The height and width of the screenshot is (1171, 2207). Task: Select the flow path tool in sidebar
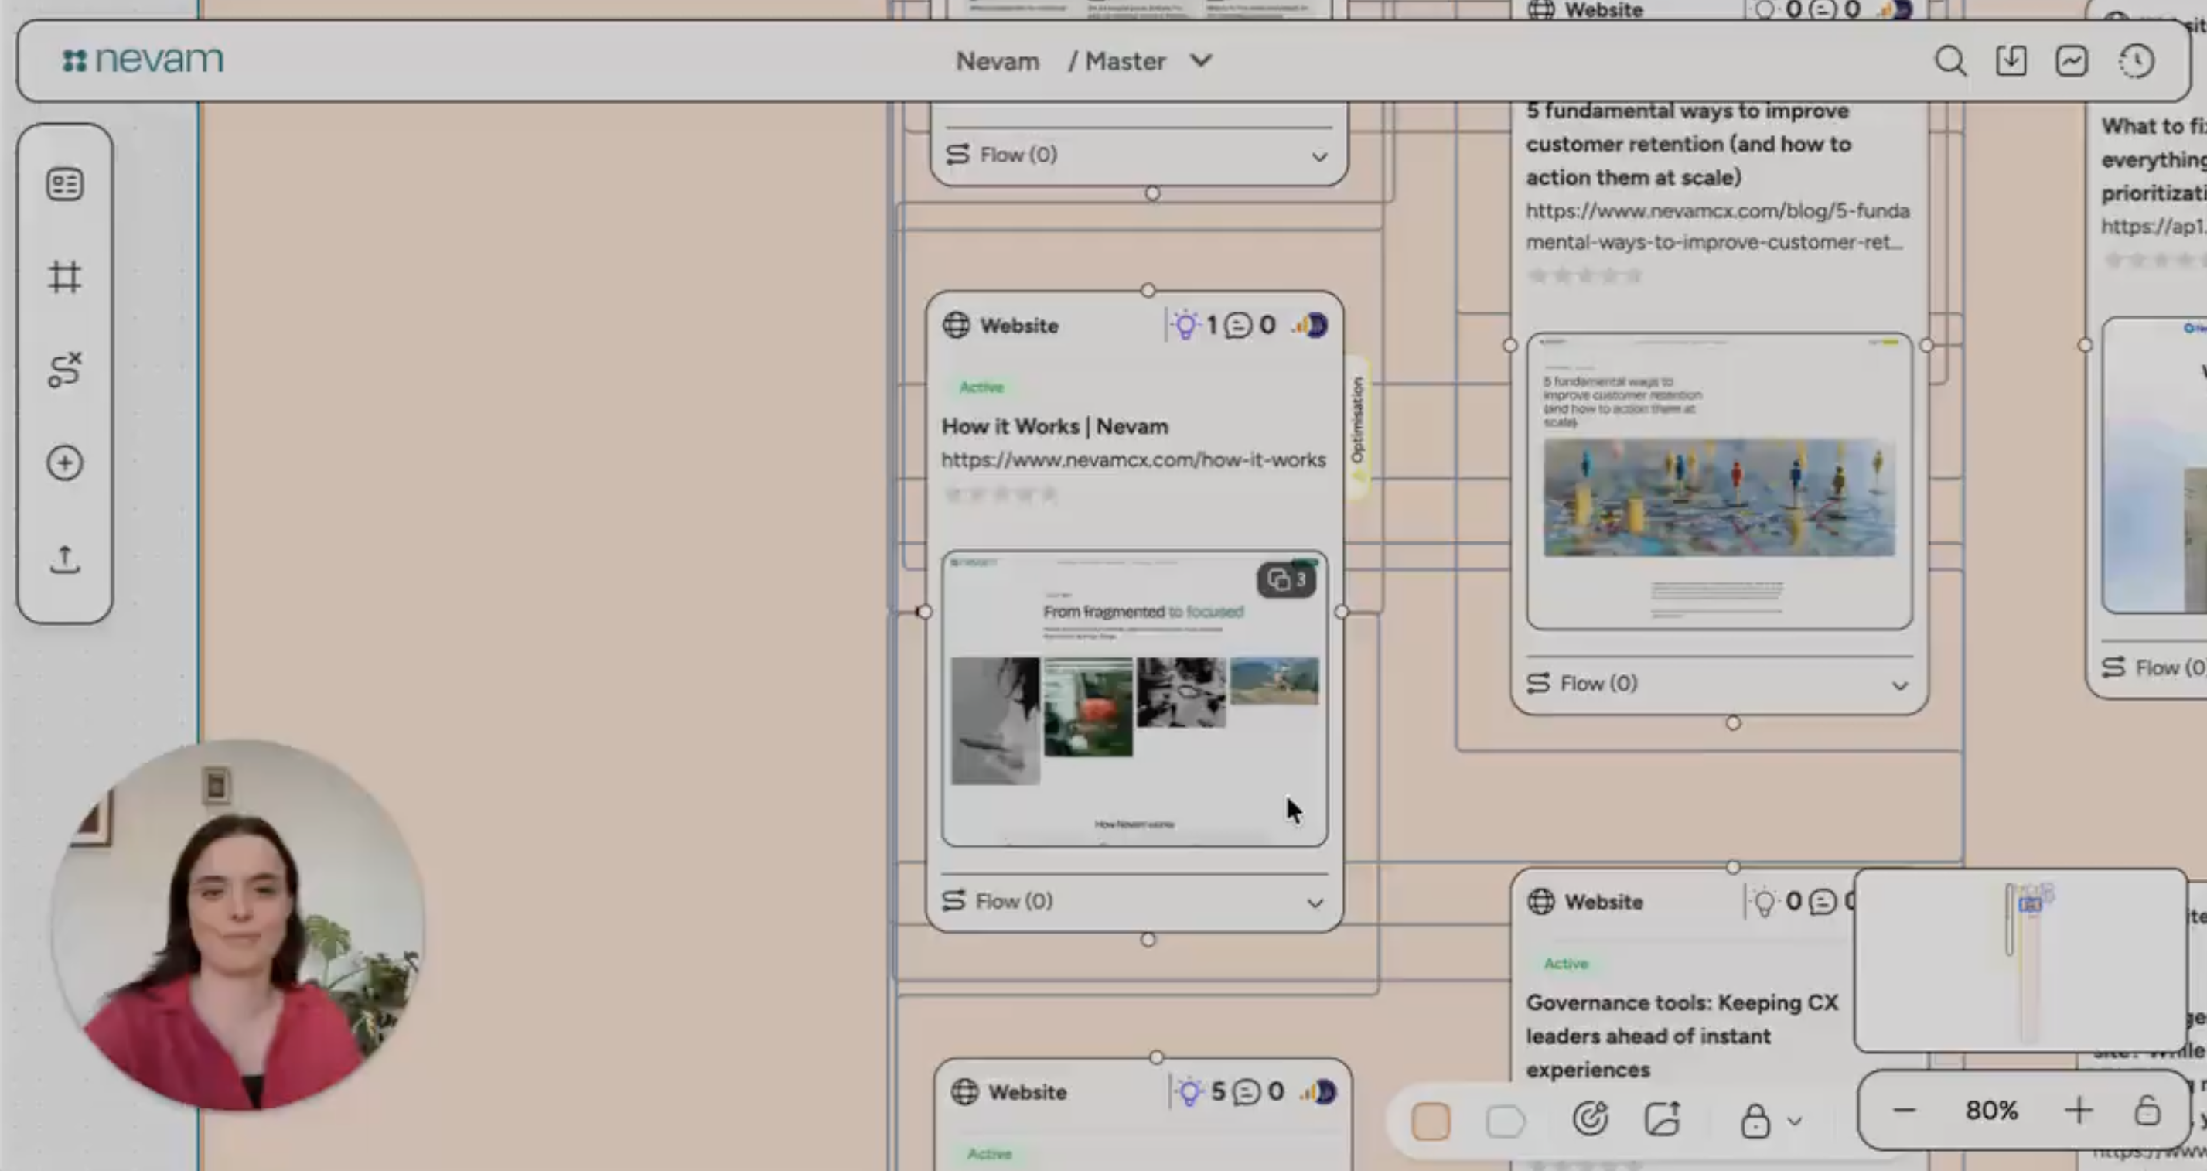click(x=64, y=369)
